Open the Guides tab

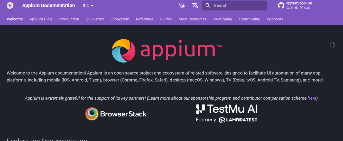click(x=166, y=19)
